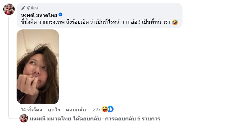Click the ได้ตอบกลับ text in replies row
This screenshot has height=124, width=244.
[x=86, y=119]
